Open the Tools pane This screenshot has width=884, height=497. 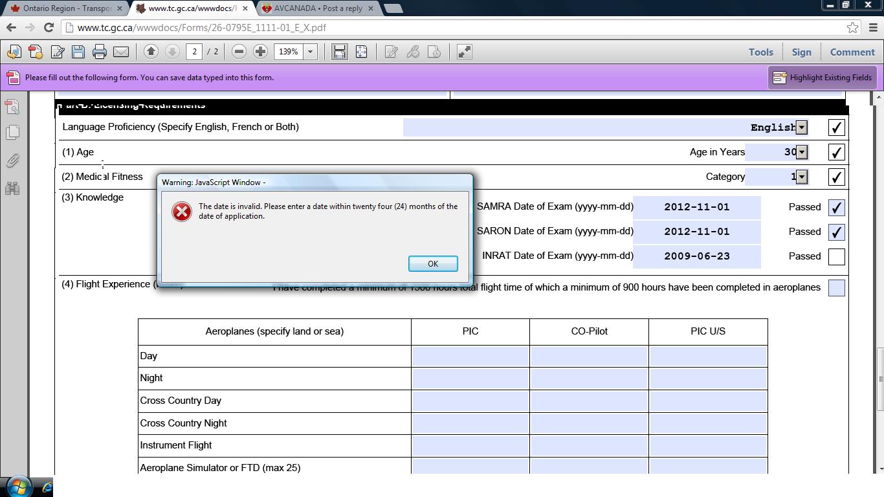(x=760, y=52)
